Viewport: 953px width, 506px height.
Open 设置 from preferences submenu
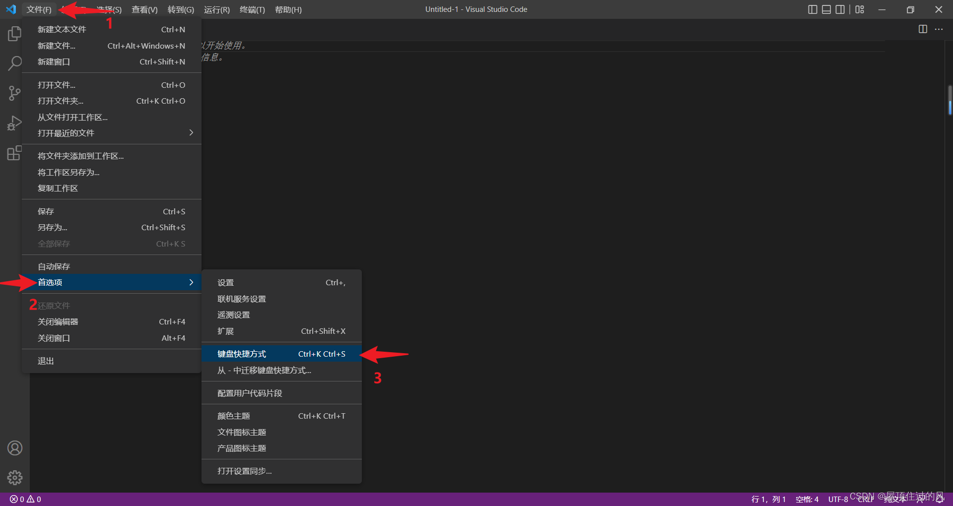point(281,282)
